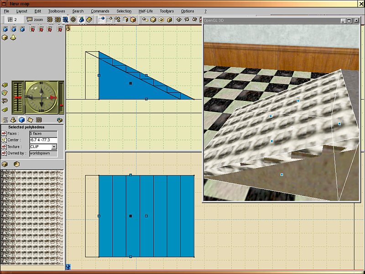365x274 pixels.
Task: Click the 3D view icon under the compass
Action: coord(39,120)
